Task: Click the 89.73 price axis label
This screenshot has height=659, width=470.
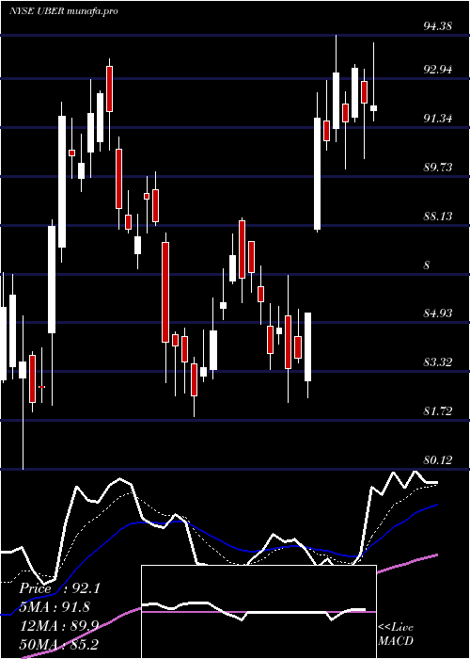Action: pyautogui.click(x=438, y=168)
